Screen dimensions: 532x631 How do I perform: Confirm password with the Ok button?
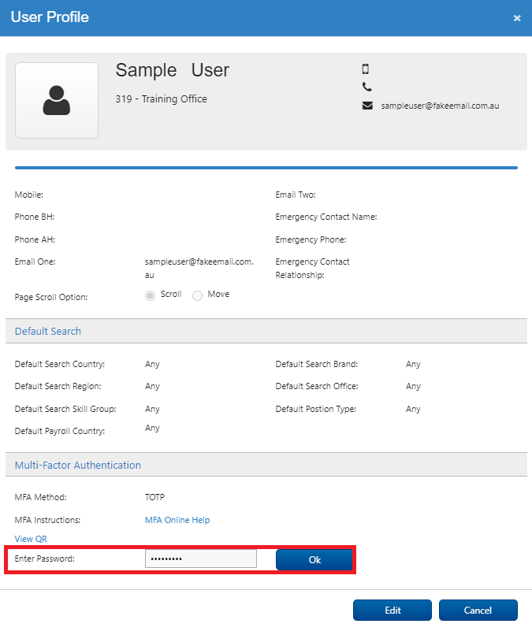click(x=314, y=560)
